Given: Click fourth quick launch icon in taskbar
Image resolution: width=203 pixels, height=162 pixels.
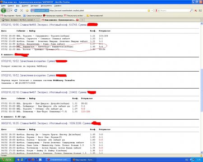Looking at the screenshot, I should coord(29,160).
